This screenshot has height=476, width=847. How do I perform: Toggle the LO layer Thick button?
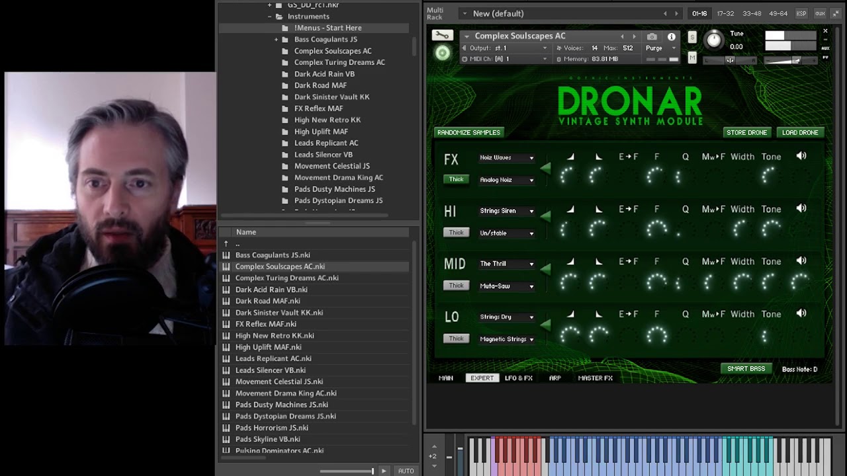(457, 338)
